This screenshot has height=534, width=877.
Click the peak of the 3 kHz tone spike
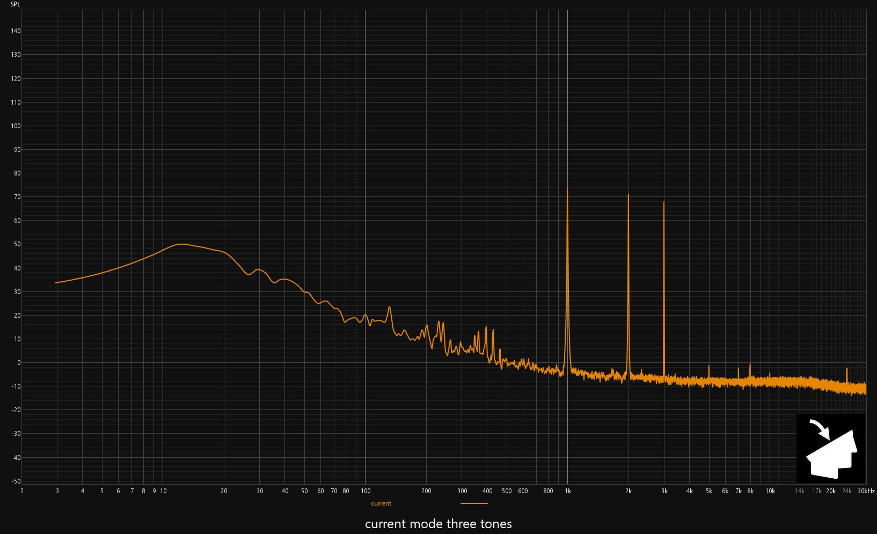(664, 202)
